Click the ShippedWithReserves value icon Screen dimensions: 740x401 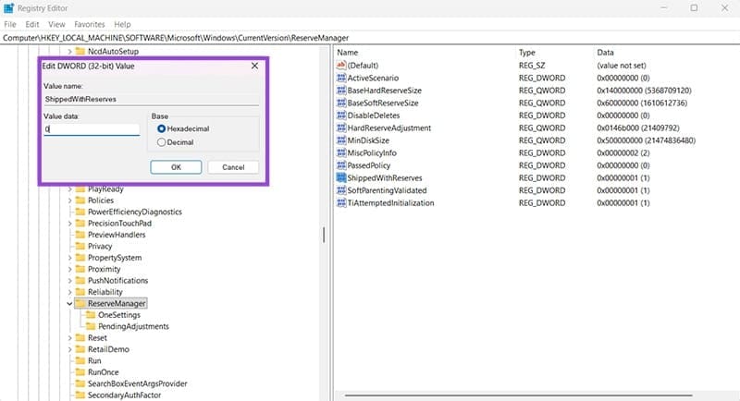(x=340, y=177)
